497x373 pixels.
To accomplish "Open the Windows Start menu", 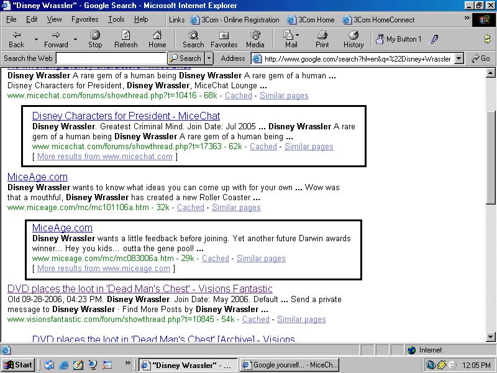I will (x=18, y=365).
